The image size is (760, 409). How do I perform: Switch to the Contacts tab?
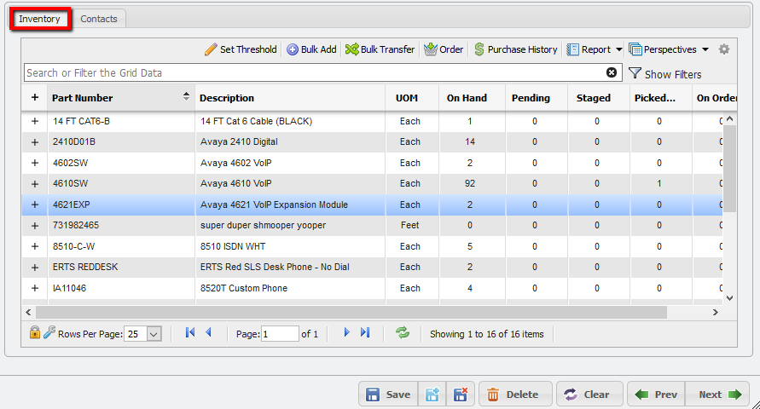99,19
